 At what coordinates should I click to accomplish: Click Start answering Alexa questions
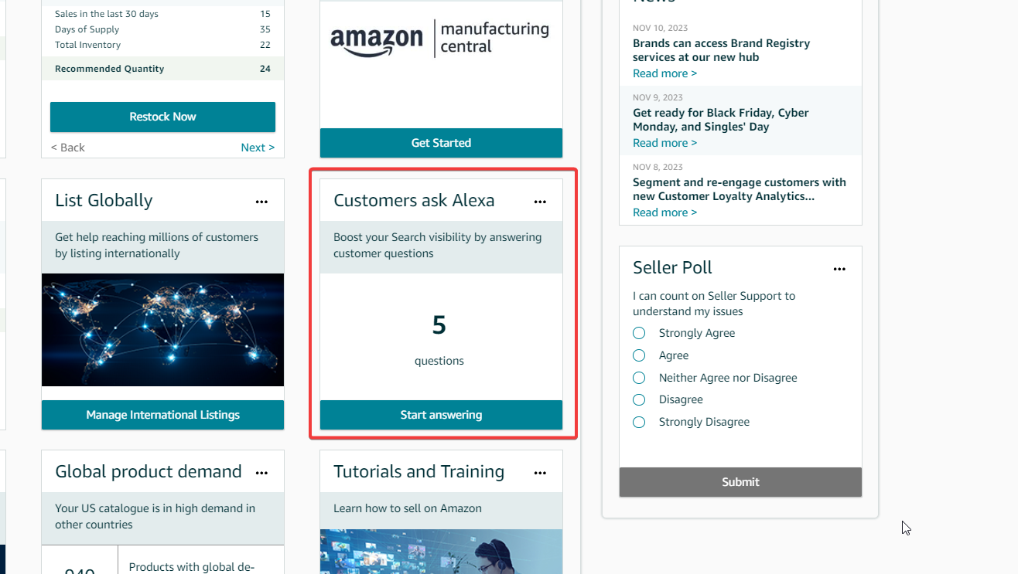(441, 415)
